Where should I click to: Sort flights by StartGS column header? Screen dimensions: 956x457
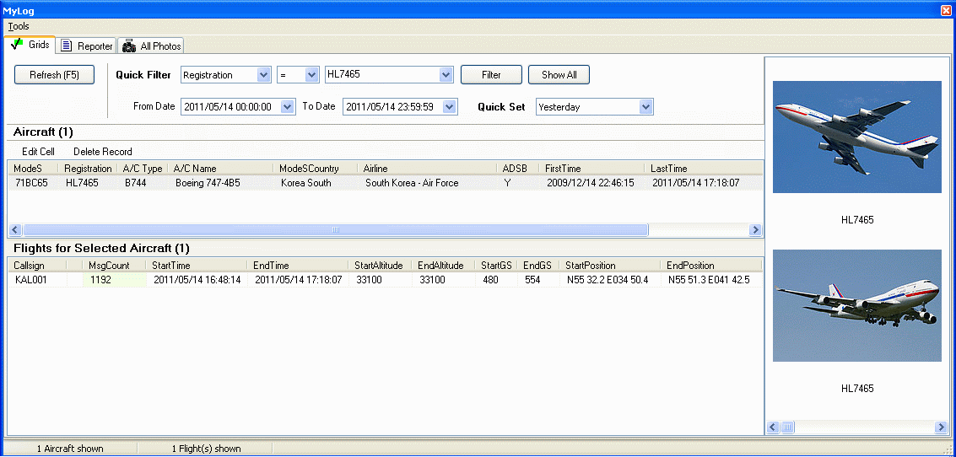(x=496, y=266)
